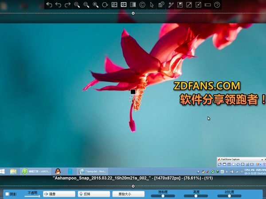This screenshot has height=199, width=266.
Task: Click the 对比度 contrast slider
Action: 229,195
